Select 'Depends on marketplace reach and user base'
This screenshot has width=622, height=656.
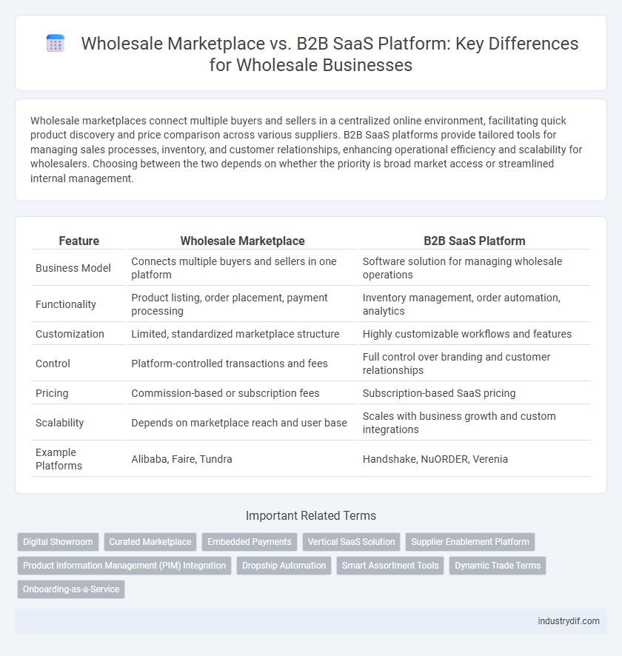click(243, 423)
